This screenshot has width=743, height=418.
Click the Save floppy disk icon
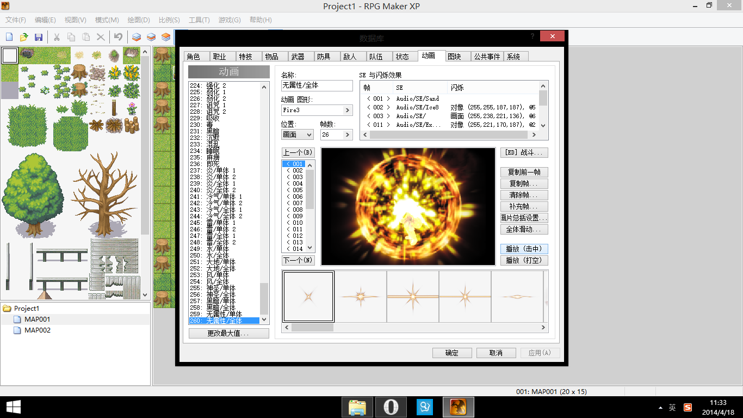(x=39, y=37)
